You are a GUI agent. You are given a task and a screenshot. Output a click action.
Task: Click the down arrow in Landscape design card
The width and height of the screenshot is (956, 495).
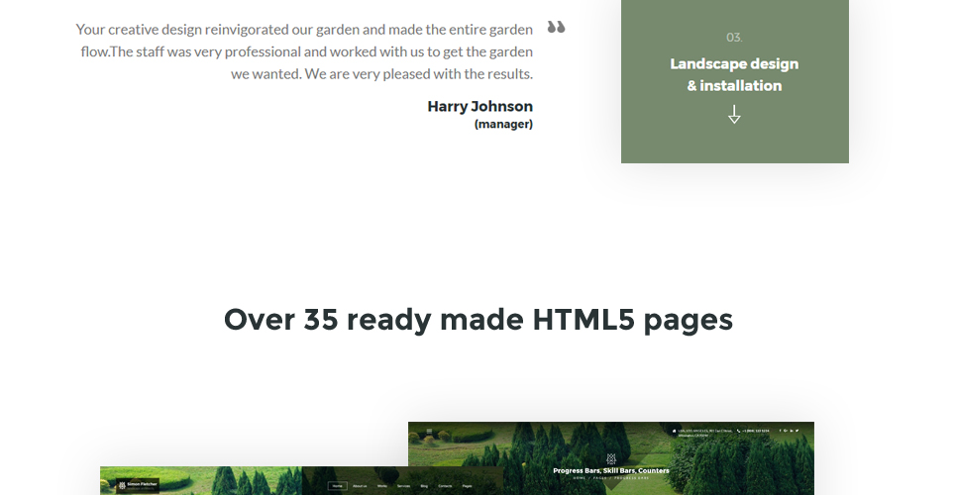(734, 115)
